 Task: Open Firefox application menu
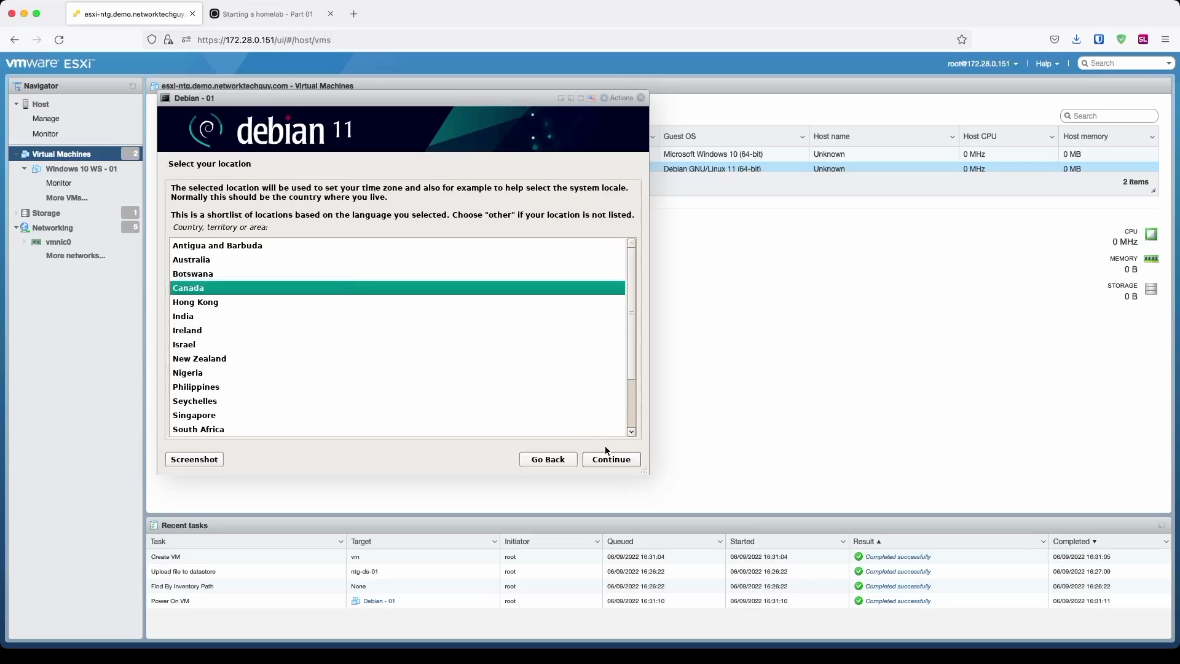coord(1165,39)
